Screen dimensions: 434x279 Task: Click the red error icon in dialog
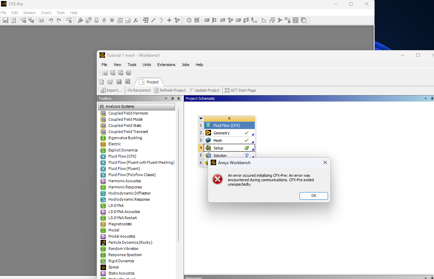click(x=218, y=179)
